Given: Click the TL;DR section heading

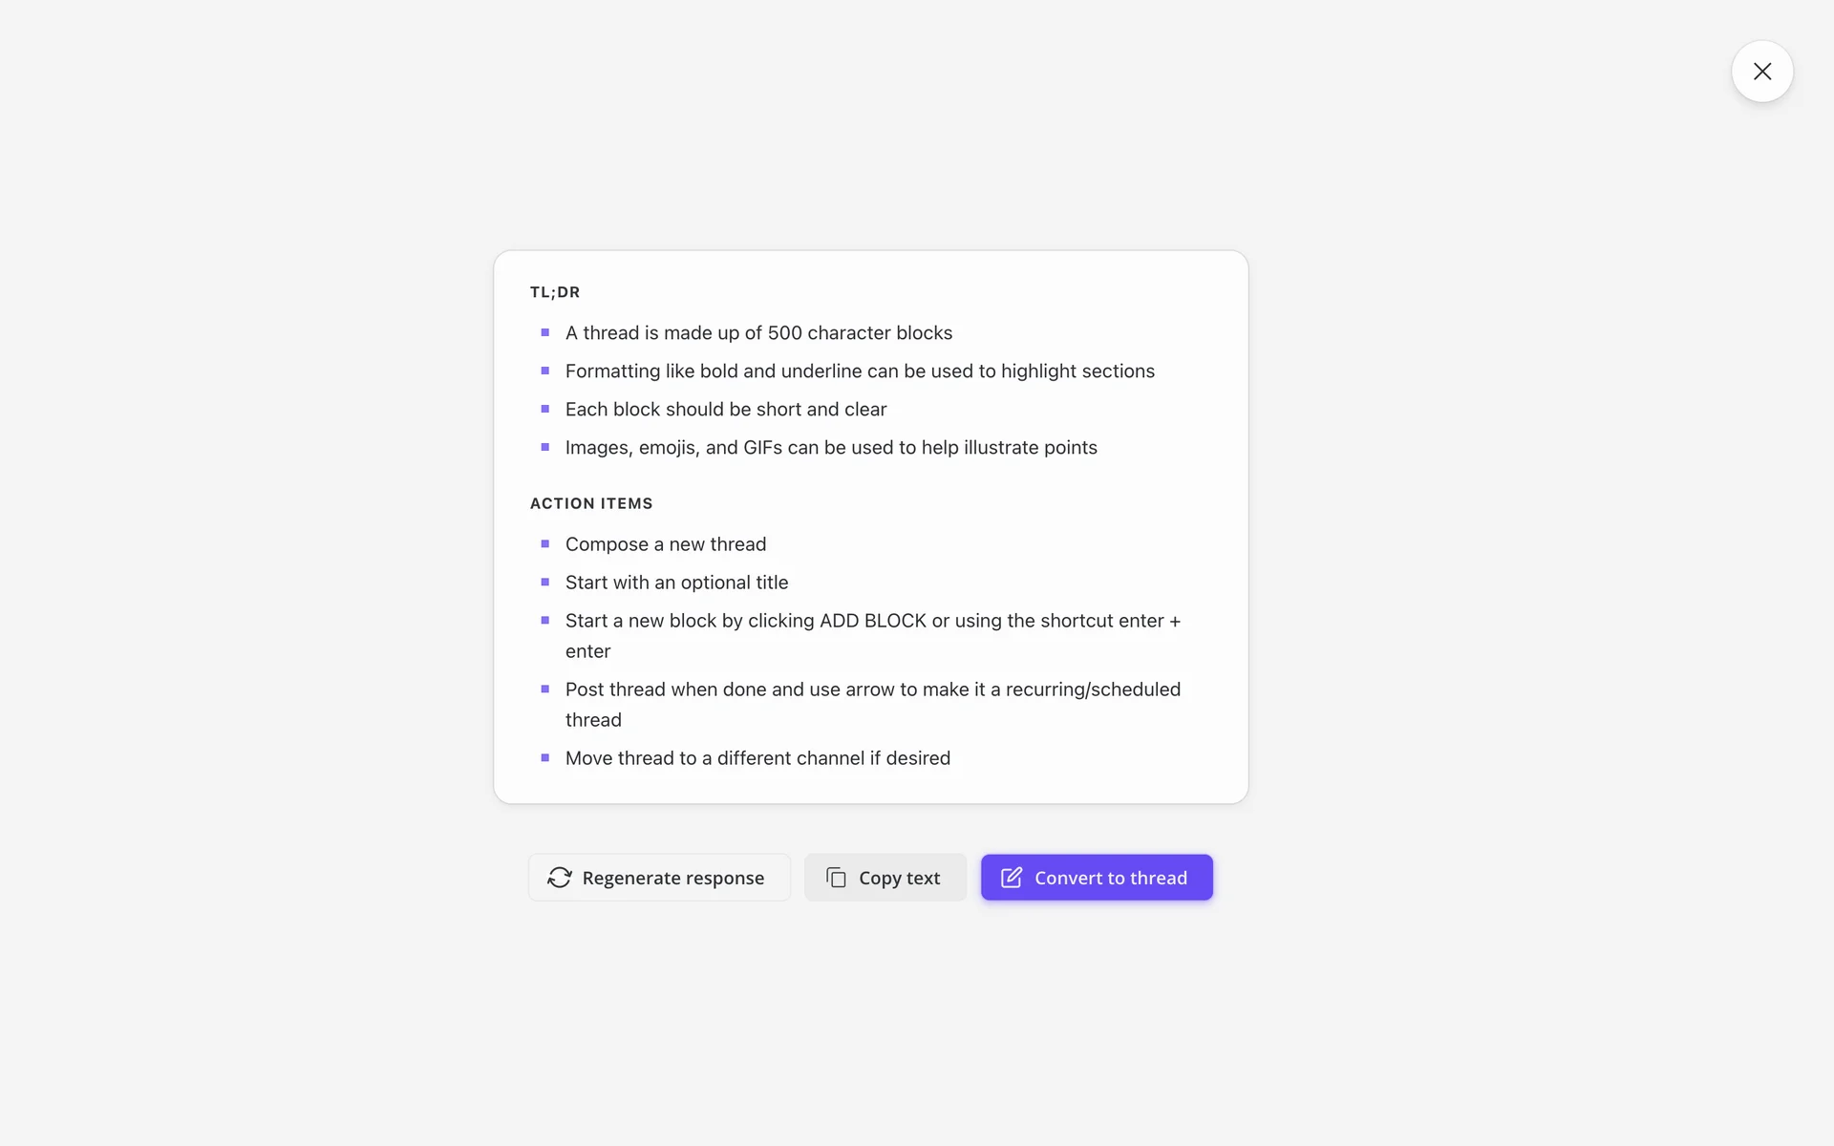Looking at the screenshot, I should (555, 292).
